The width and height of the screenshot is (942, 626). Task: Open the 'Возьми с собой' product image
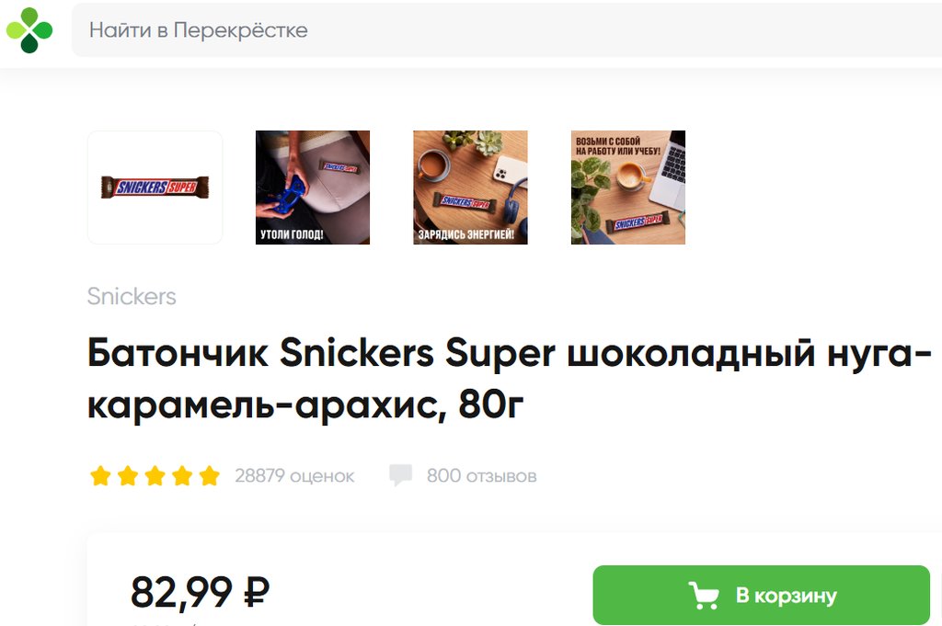pos(627,188)
